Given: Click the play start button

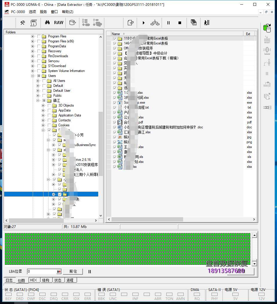Looking at the screenshot, I should click(x=143, y=23).
